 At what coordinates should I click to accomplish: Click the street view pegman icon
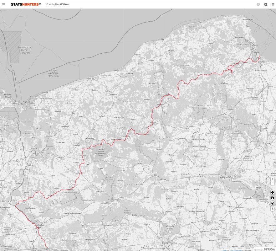pyautogui.click(x=273, y=209)
